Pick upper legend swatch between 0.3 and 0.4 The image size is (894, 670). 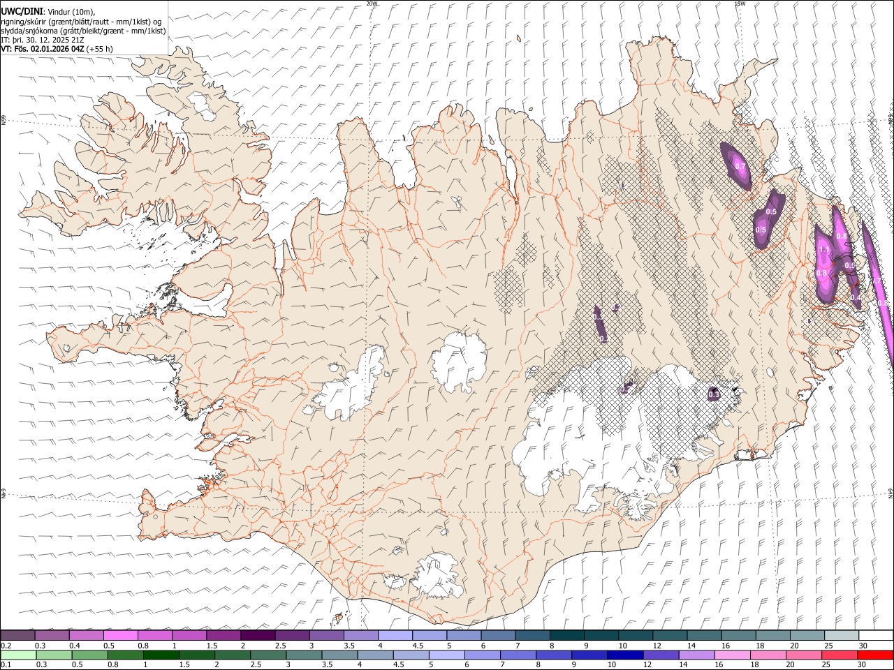(52, 635)
